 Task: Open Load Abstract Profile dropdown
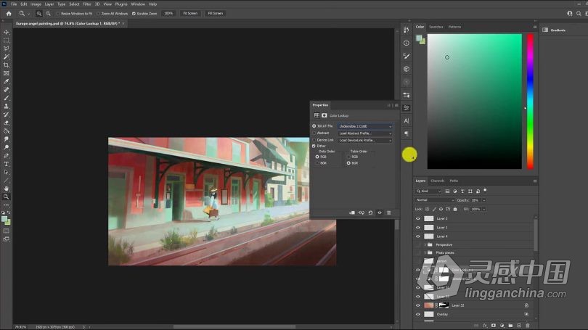(365, 133)
